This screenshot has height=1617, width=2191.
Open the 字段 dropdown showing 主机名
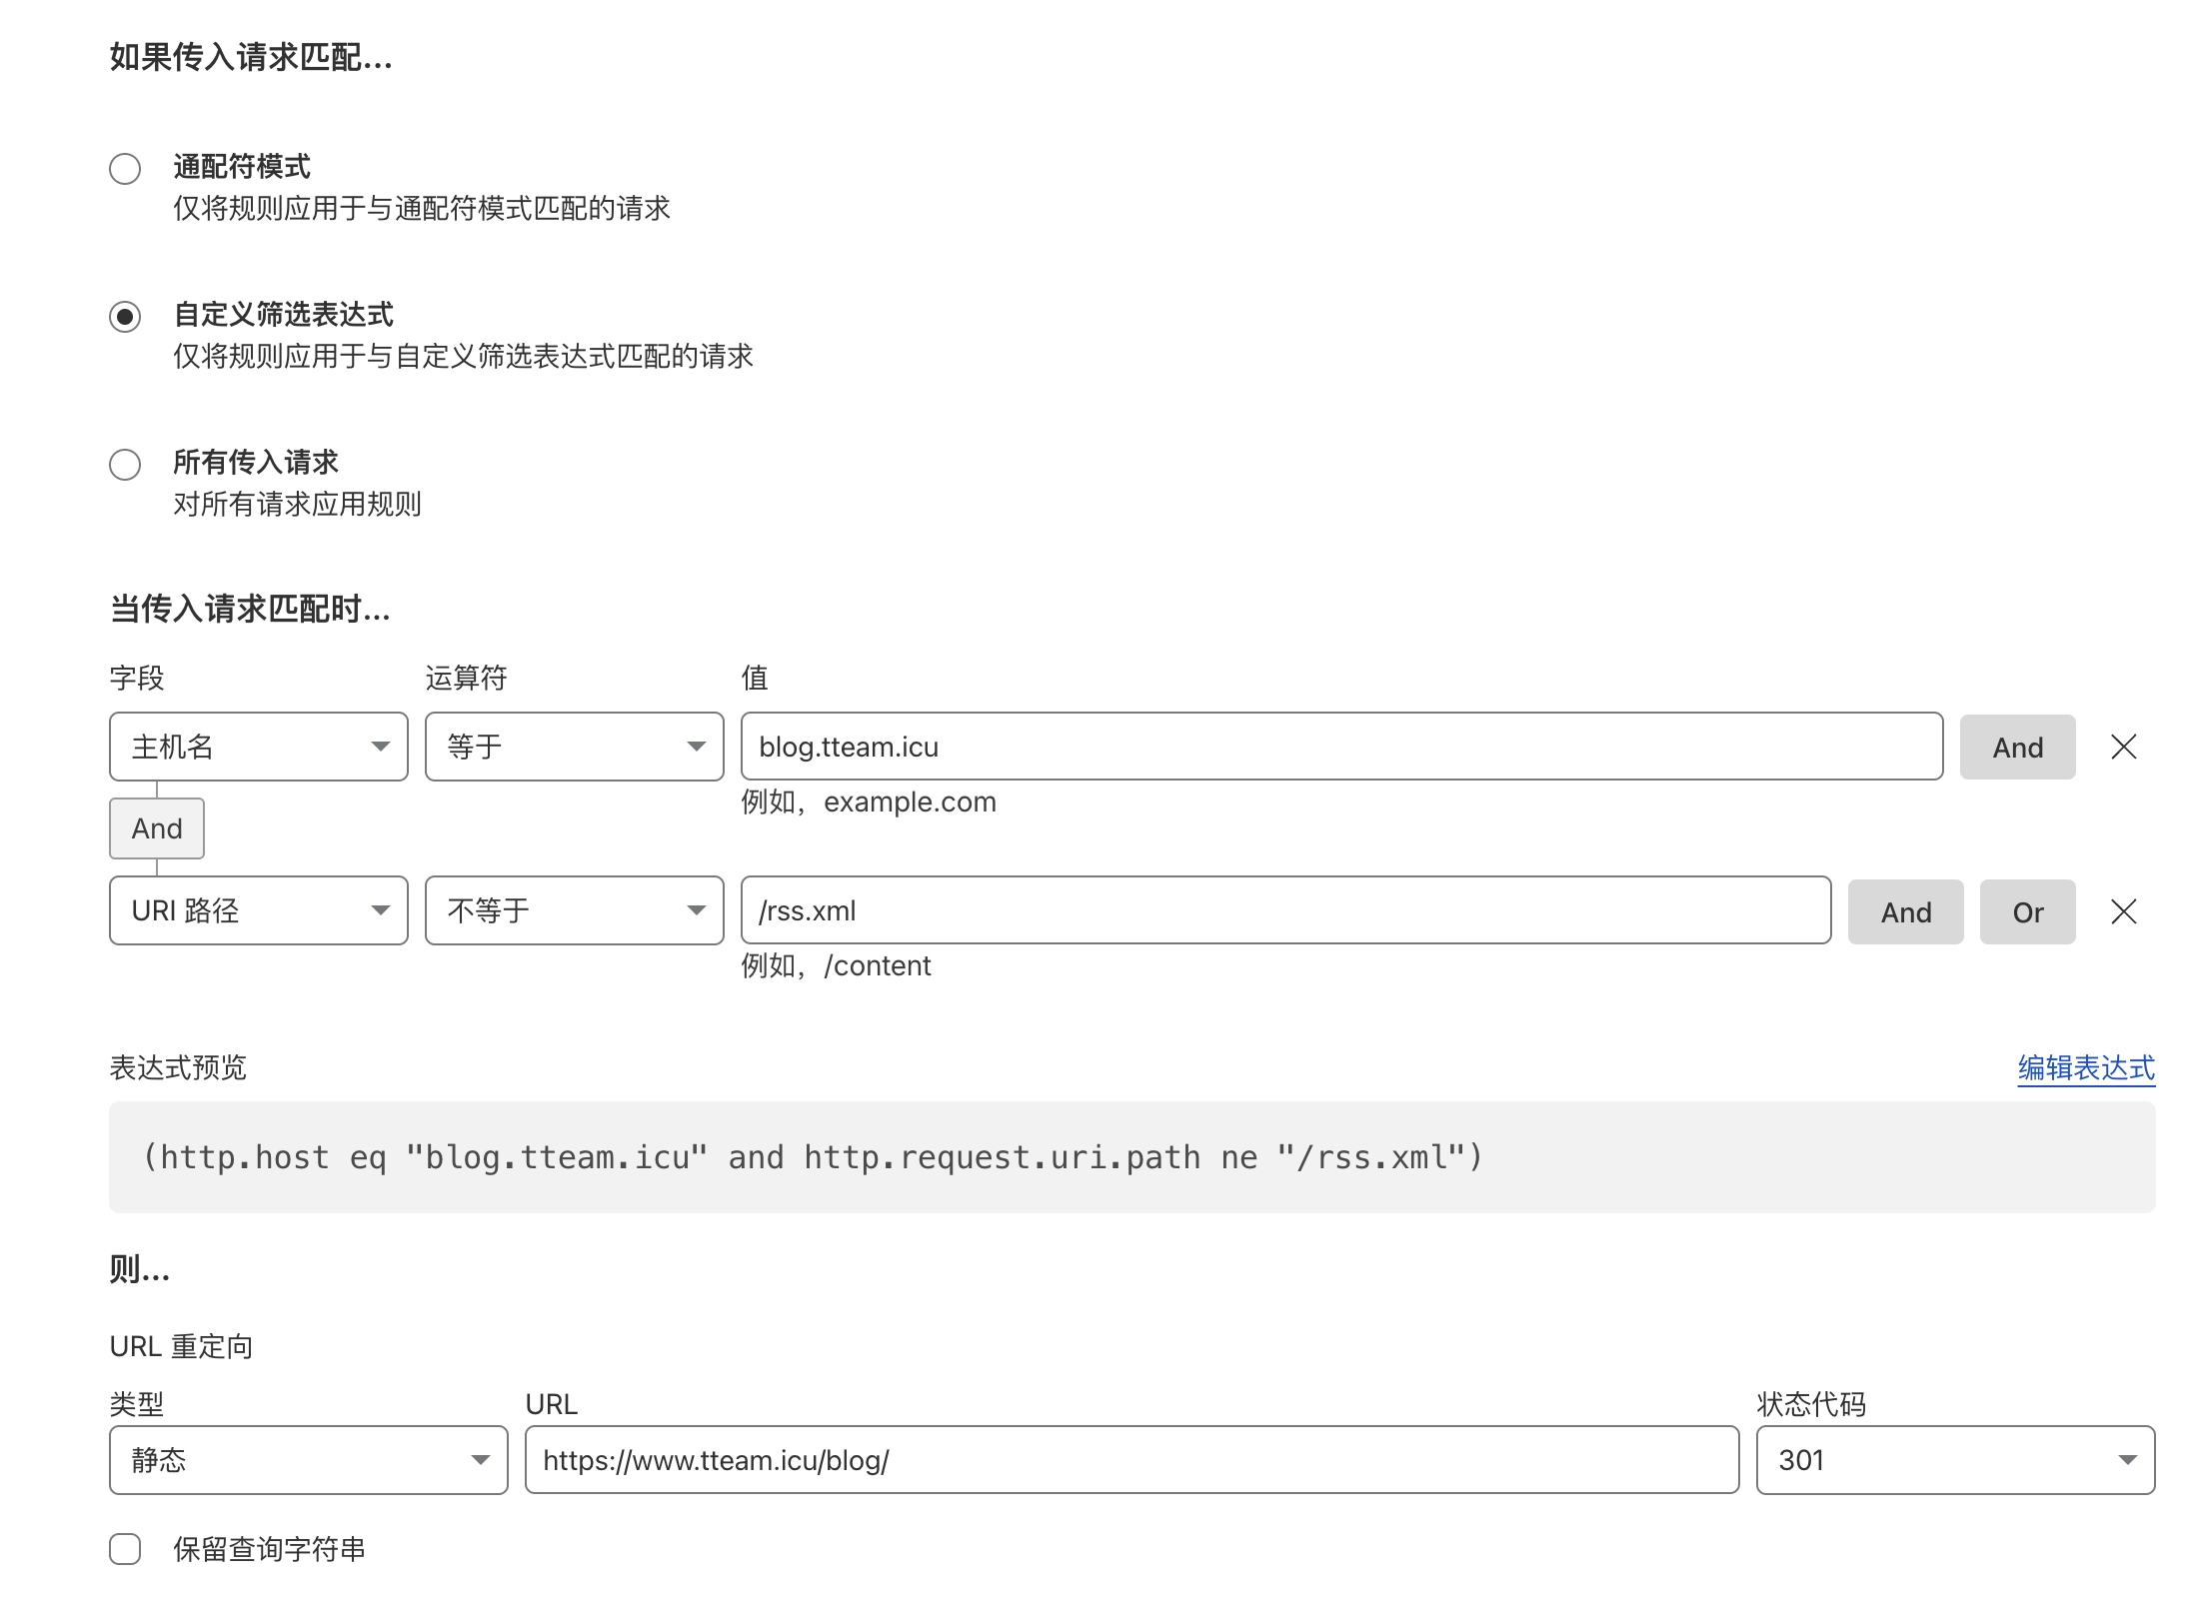click(258, 746)
